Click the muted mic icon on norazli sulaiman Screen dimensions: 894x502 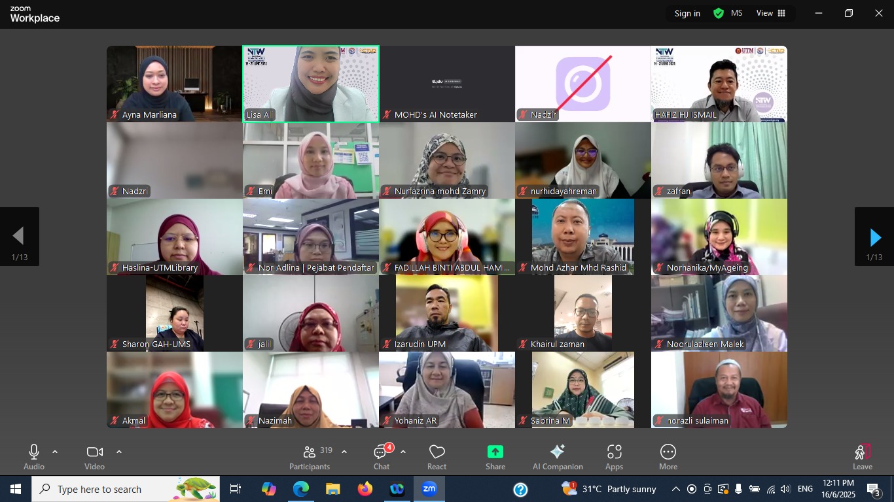pyautogui.click(x=659, y=421)
